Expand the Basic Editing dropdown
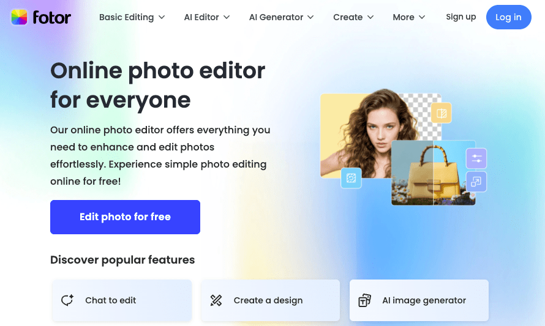 tap(132, 17)
